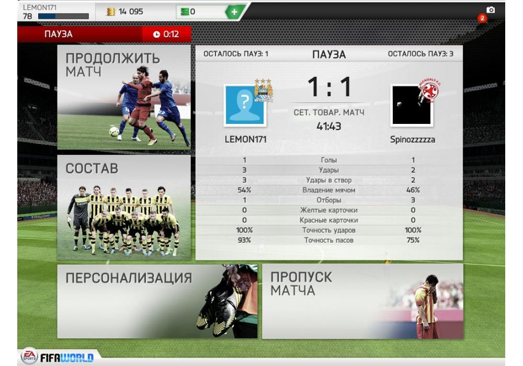Choose the Пропуск матча tile
Viewport: 523px width, 366px height.
[x=362, y=301]
